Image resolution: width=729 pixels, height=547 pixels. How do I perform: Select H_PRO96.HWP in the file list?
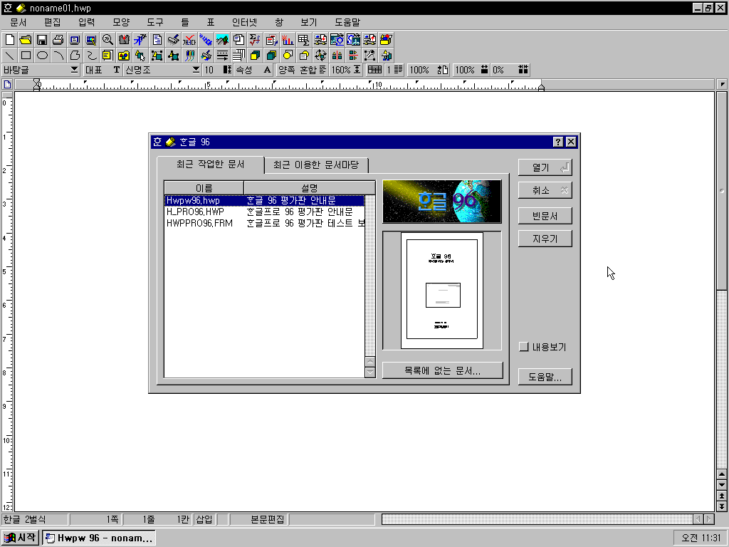pos(265,212)
